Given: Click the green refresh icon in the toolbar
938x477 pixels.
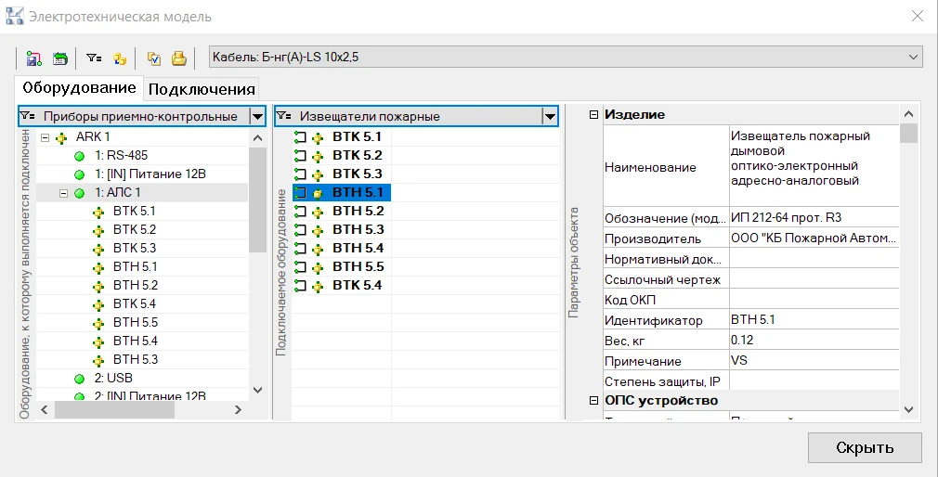Looking at the screenshot, I should click(x=59, y=58).
